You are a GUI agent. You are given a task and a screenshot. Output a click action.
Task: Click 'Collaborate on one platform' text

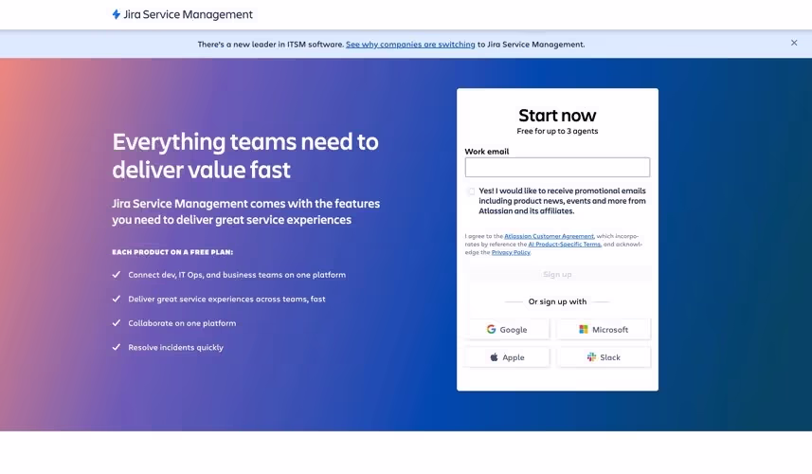tap(182, 323)
